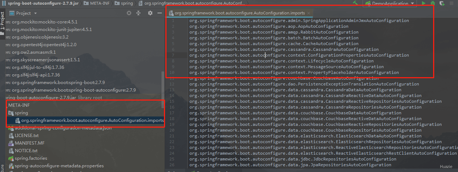Collapse all using the Project panel toolbar icon
The width and height of the screenshot is (458, 172).
coord(138,13)
